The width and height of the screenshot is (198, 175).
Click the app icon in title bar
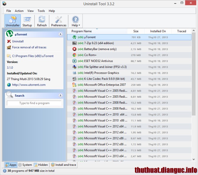point(4,4)
